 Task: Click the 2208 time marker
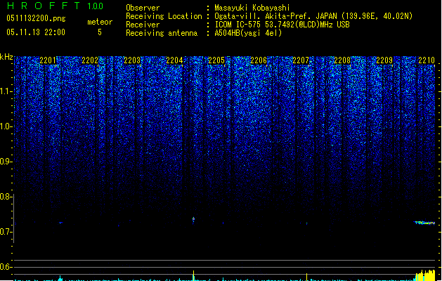click(342, 60)
